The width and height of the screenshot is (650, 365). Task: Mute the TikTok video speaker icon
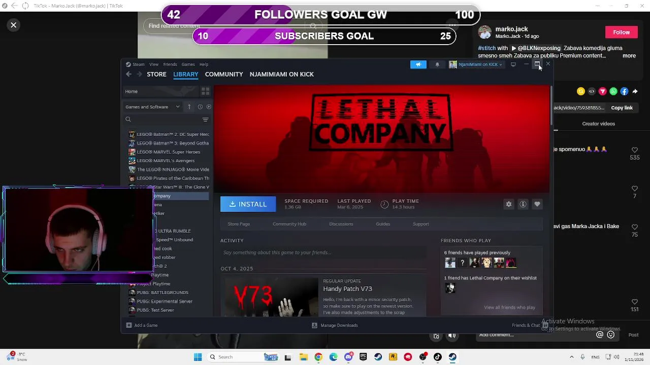[x=451, y=336]
